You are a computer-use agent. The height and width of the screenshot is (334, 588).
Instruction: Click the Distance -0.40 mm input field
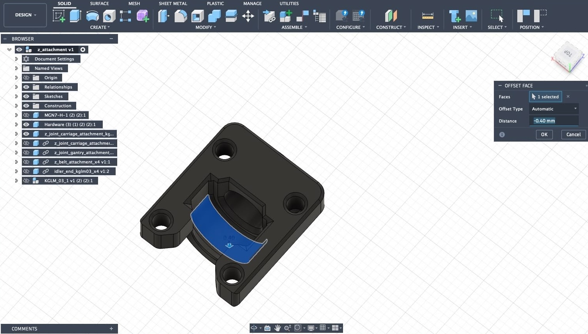[x=554, y=121]
